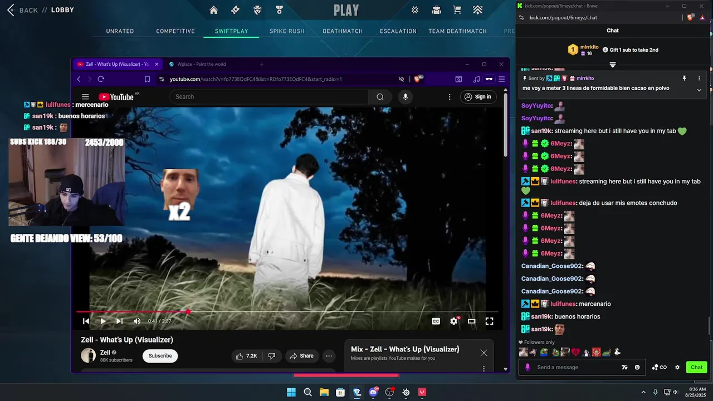Open the Mix playlist three-dot options
Viewport: 713px width, 401px height.
point(484,368)
